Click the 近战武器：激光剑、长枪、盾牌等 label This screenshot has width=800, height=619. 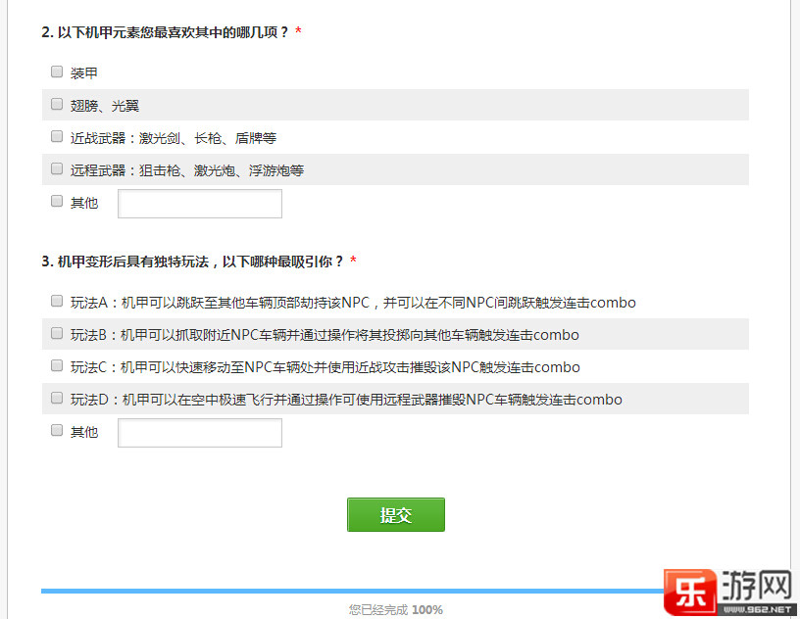[x=174, y=138]
